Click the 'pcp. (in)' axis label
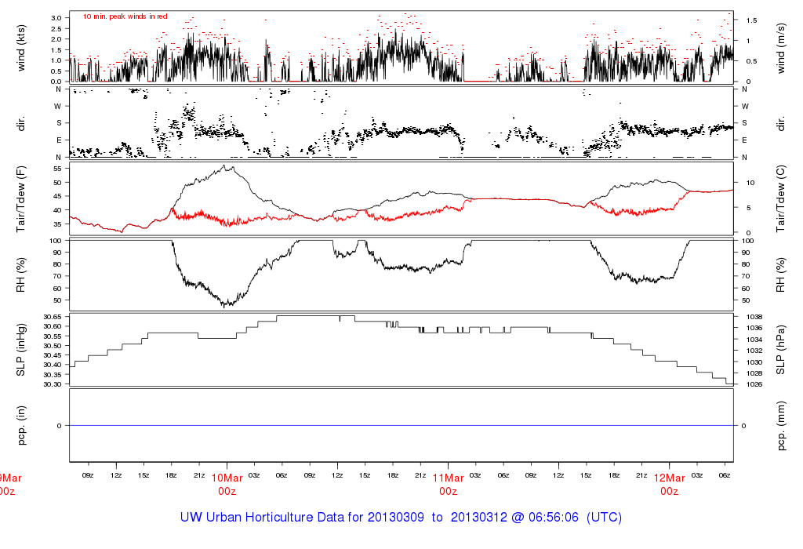The image size is (803, 549). coord(23,425)
